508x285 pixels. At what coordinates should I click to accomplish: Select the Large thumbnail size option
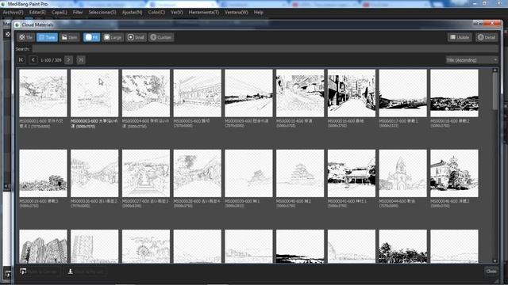pyautogui.click(x=113, y=37)
